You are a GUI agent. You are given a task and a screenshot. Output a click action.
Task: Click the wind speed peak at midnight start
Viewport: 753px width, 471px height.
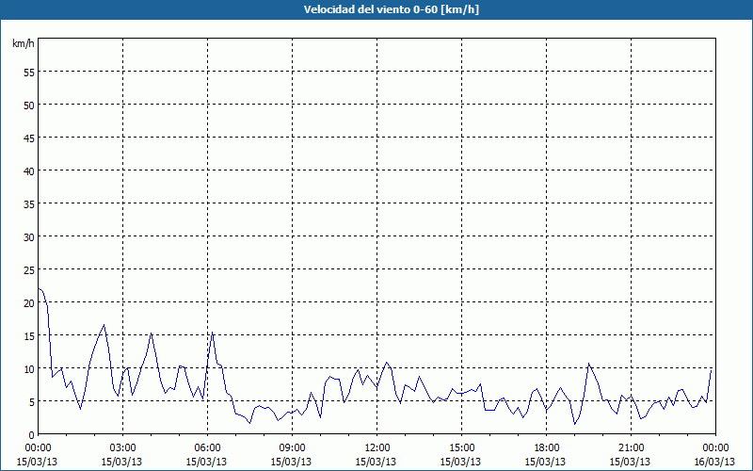[x=39, y=289]
